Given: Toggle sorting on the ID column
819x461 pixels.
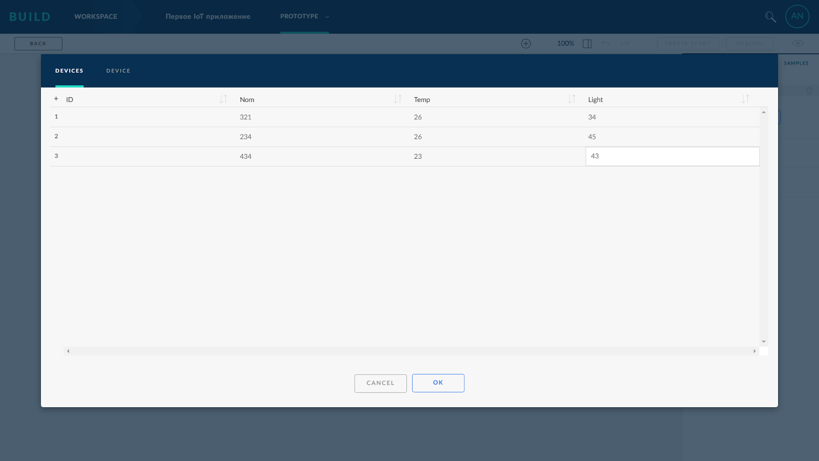Looking at the screenshot, I should [223, 99].
